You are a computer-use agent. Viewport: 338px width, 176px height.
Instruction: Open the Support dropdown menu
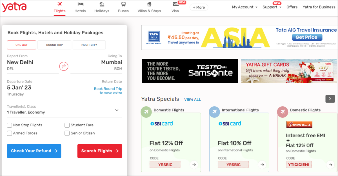[272, 7]
